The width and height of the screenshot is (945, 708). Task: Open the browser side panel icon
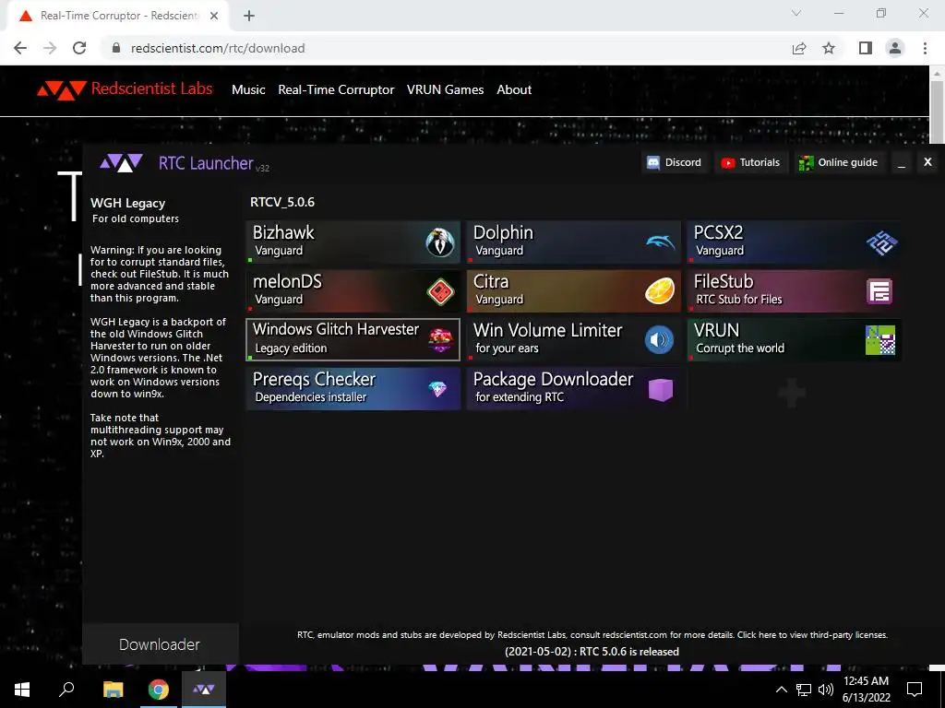pyautogui.click(x=866, y=48)
